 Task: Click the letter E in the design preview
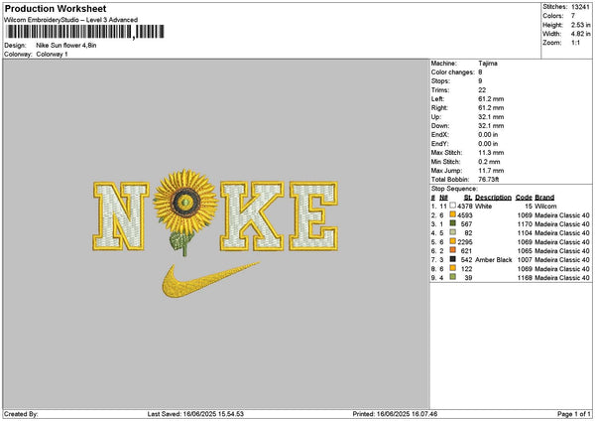tap(313, 216)
